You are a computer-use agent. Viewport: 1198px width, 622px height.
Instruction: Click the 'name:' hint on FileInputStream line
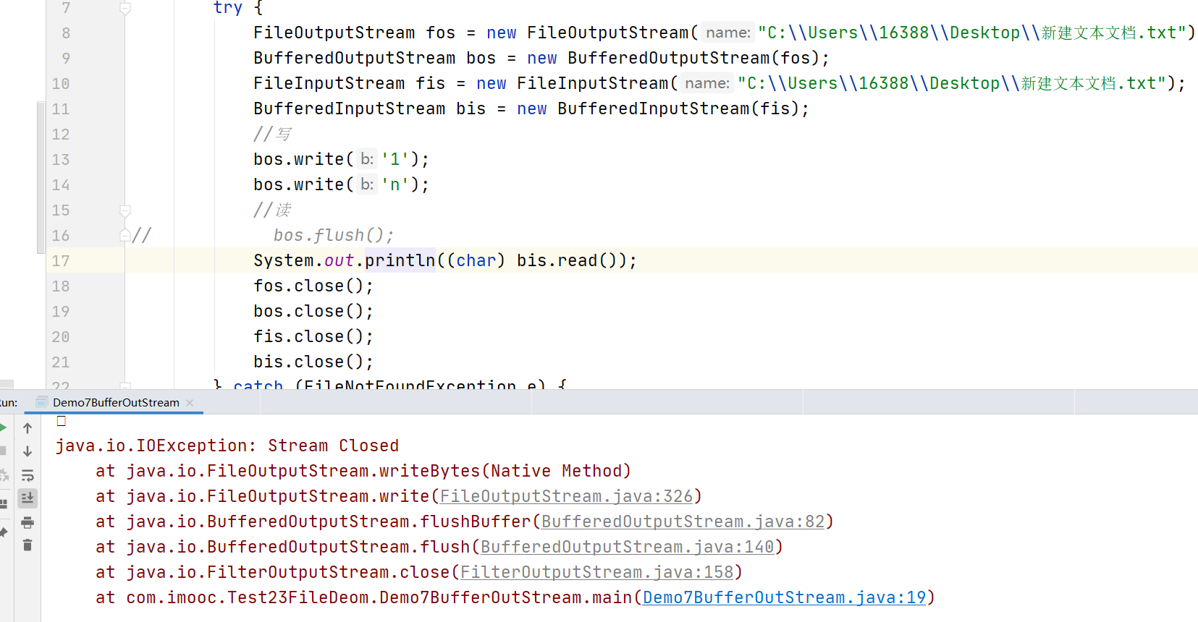click(706, 83)
